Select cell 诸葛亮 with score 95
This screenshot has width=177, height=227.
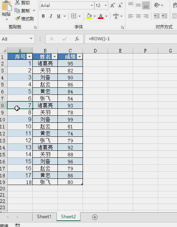point(45,63)
